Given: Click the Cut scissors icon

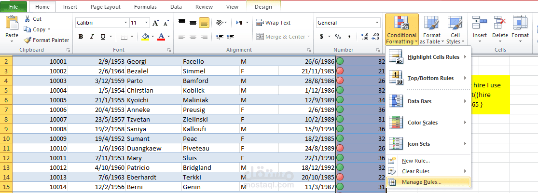Looking at the screenshot, I should pyautogui.click(x=27, y=19).
